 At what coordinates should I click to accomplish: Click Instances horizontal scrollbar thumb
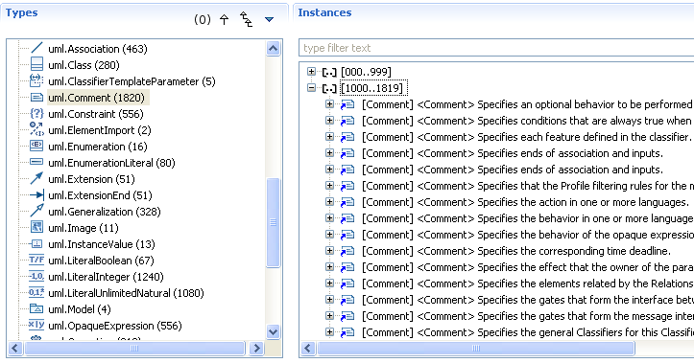tap(476, 348)
